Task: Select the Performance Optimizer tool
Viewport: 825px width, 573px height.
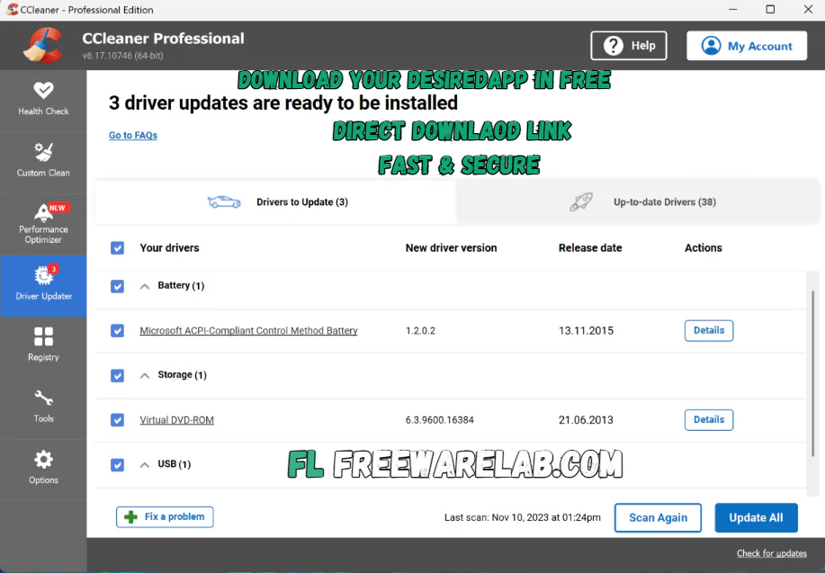Action: tap(42, 223)
